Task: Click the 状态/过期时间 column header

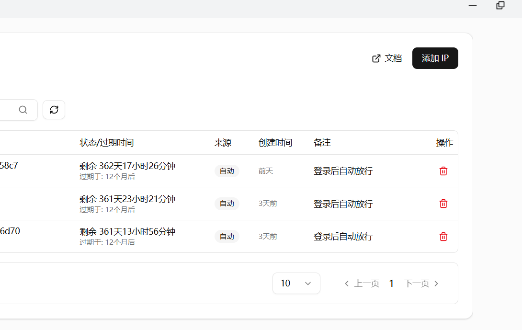Action: point(106,143)
